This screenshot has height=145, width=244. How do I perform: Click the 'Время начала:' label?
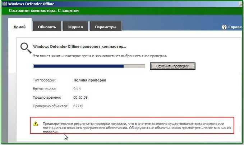click(45, 89)
